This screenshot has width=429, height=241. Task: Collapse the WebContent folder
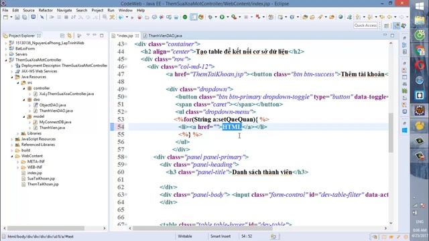click(12, 156)
